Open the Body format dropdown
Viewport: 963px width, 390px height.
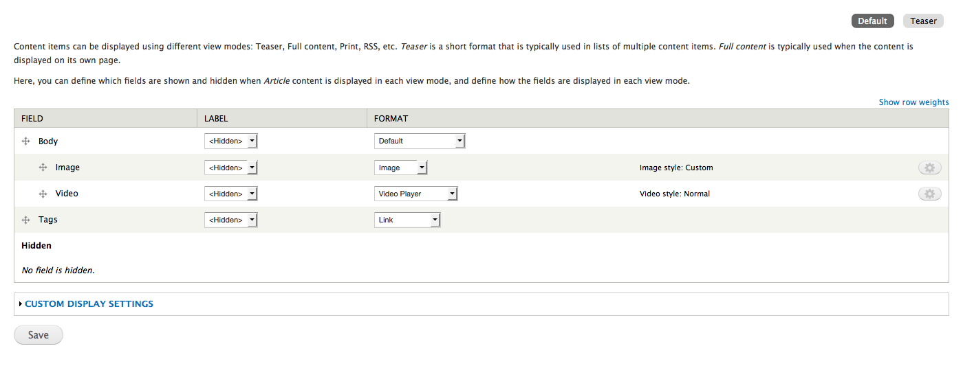[420, 141]
